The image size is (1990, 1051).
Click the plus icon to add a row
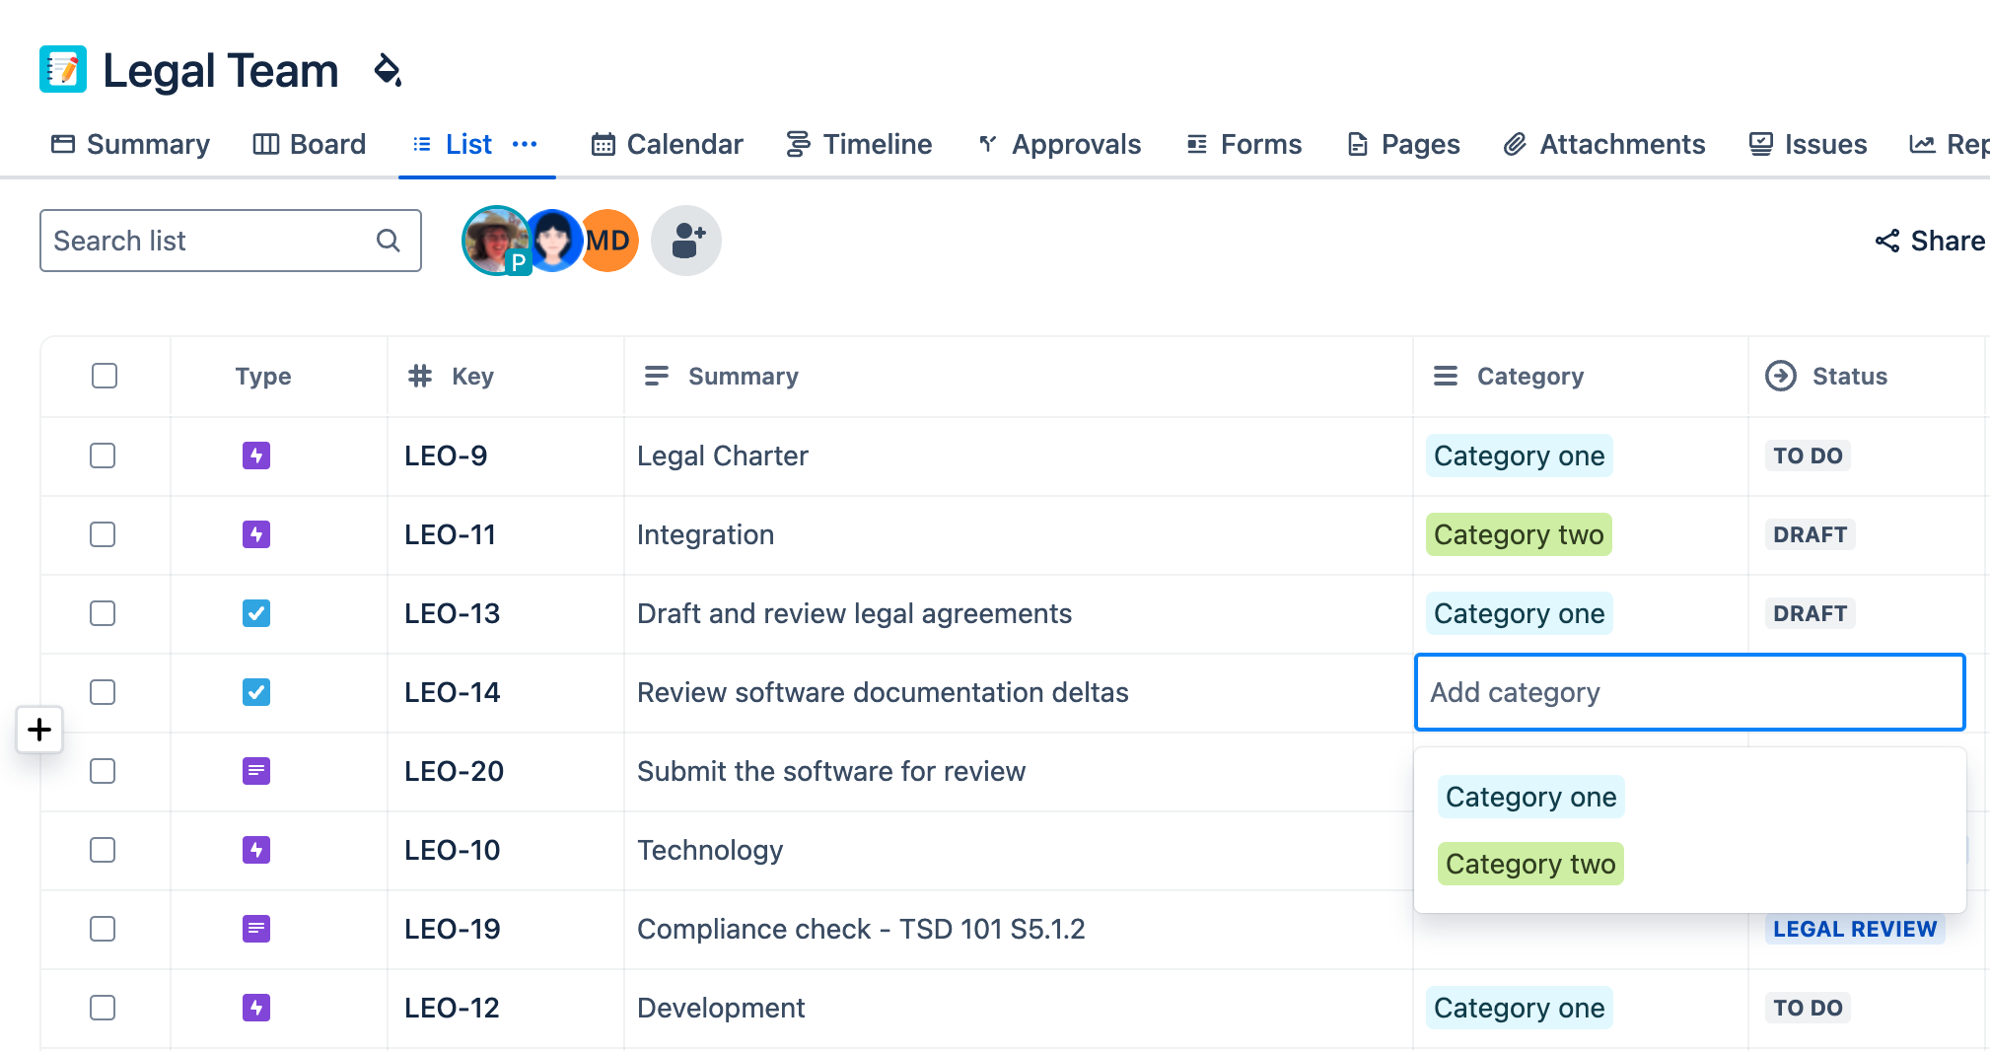[x=39, y=730]
